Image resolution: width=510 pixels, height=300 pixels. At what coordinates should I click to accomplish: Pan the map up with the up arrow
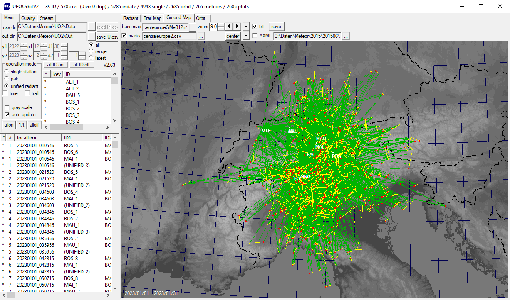coord(246,27)
